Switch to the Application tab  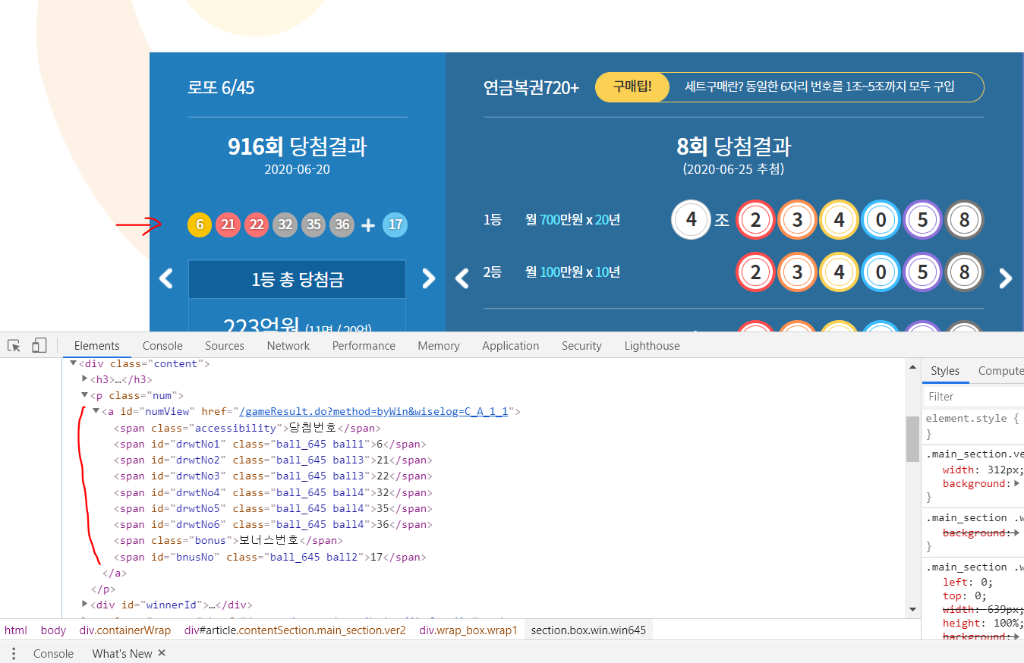pyautogui.click(x=510, y=346)
